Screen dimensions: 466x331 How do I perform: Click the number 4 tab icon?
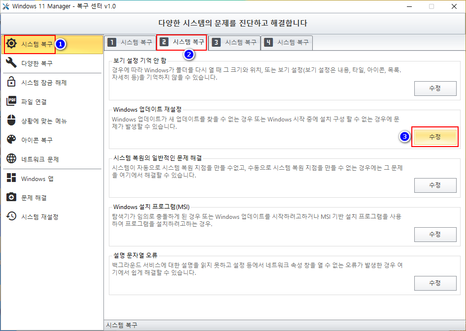268,42
